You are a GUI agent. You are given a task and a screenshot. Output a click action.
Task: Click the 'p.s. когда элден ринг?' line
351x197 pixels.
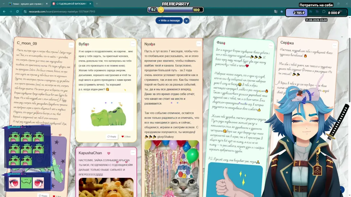pyautogui.click(x=94, y=89)
